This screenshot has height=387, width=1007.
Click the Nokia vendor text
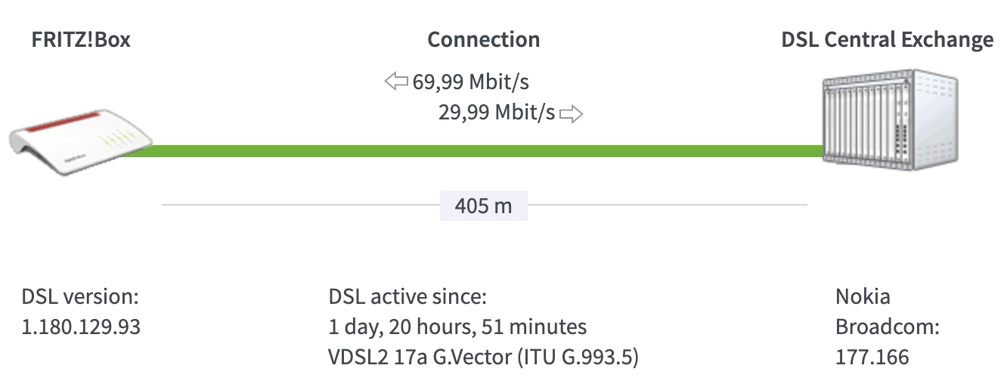tap(863, 296)
